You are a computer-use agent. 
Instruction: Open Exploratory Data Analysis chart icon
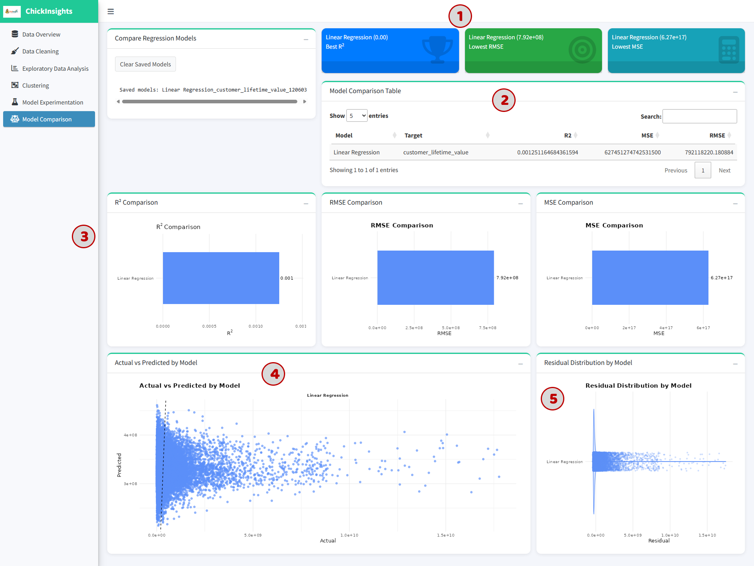click(15, 68)
